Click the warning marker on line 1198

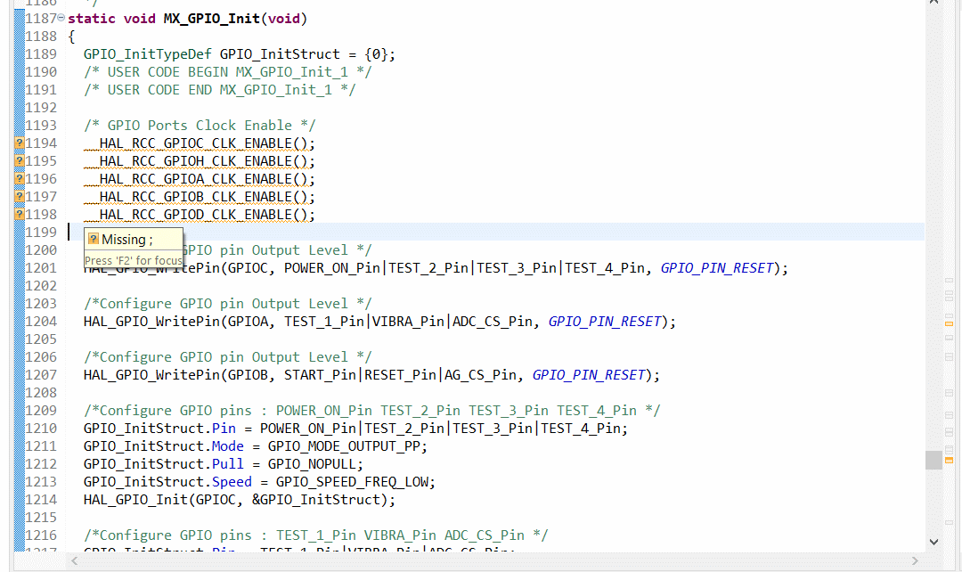pyautogui.click(x=20, y=214)
